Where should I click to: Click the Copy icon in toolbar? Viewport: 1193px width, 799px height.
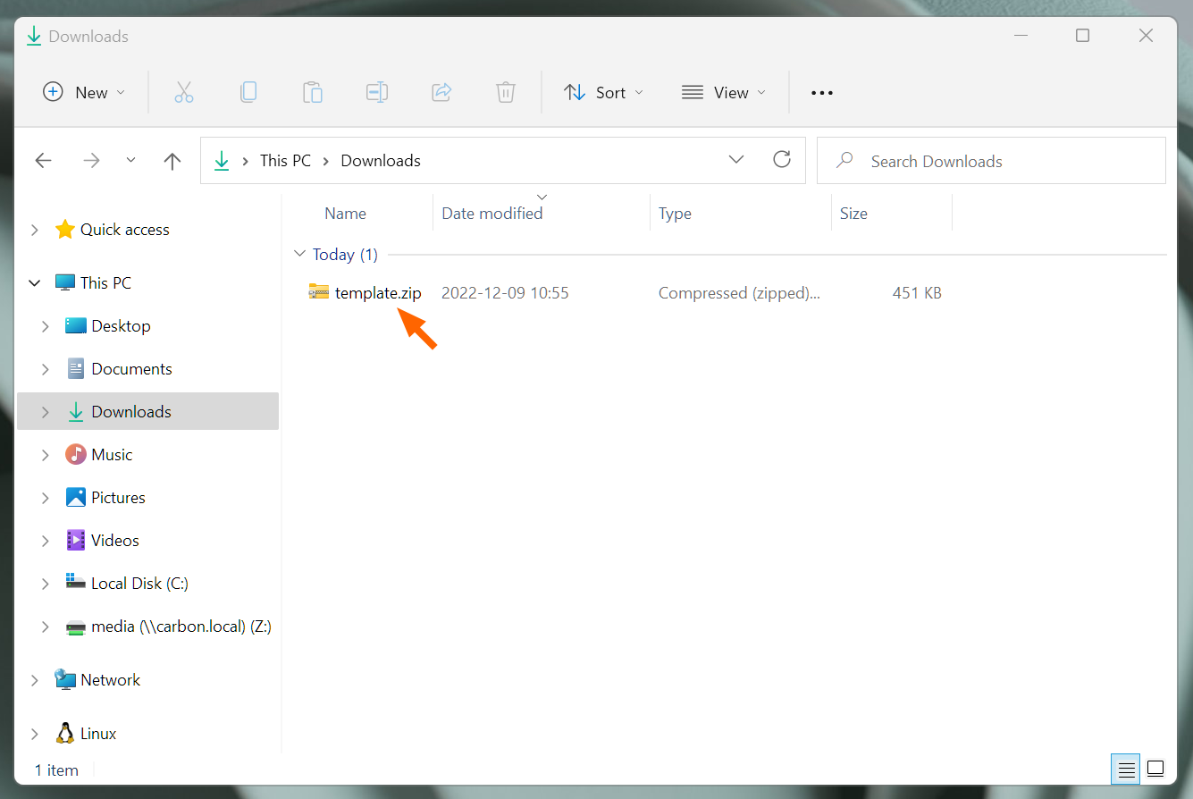(248, 92)
